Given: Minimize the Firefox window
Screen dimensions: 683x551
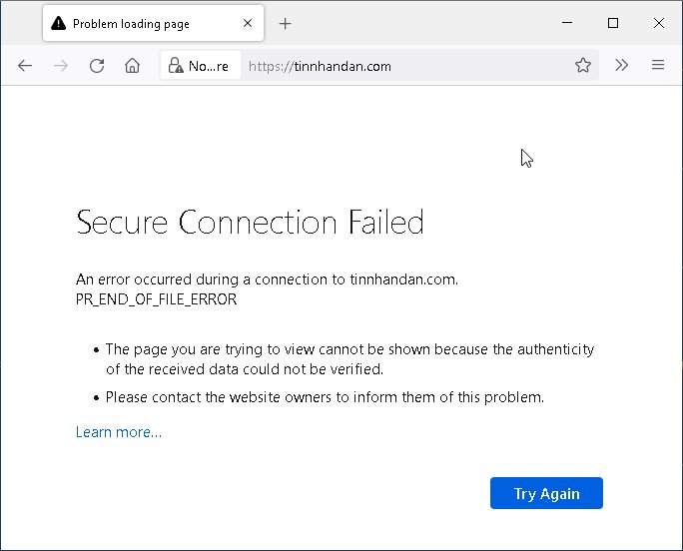Looking at the screenshot, I should pyautogui.click(x=567, y=23).
